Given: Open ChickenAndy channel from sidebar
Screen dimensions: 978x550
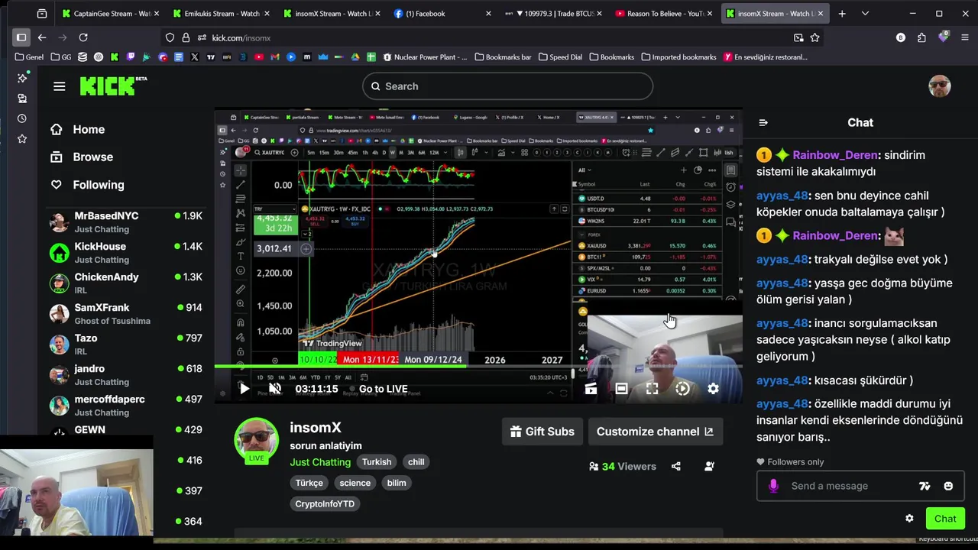Looking at the screenshot, I should 126,283.
